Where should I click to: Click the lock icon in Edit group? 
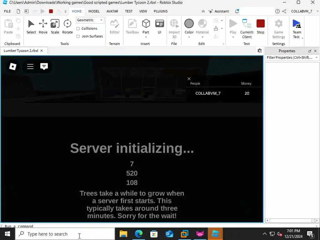tap(216, 28)
